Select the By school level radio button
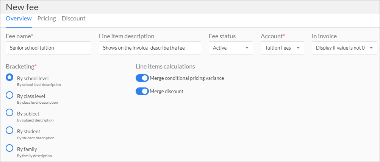The width and height of the screenshot is (380, 162). click(9, 78)
